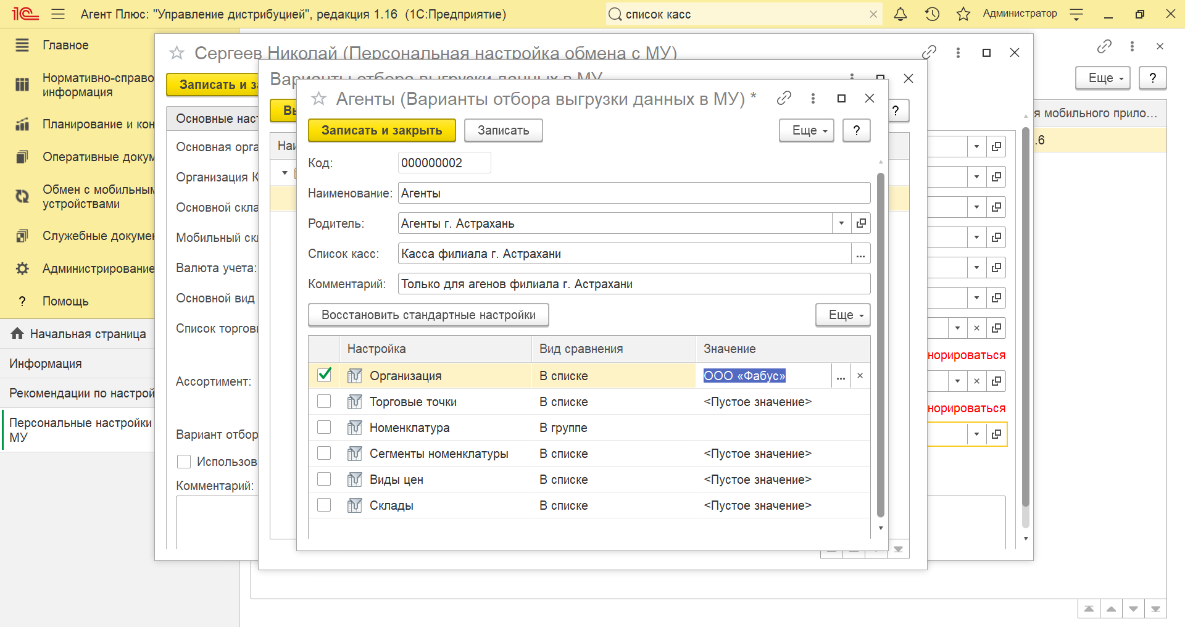Click Восстановить стандартные настройки button
This screenshot has width=1185, height=627.
[428, 315]
